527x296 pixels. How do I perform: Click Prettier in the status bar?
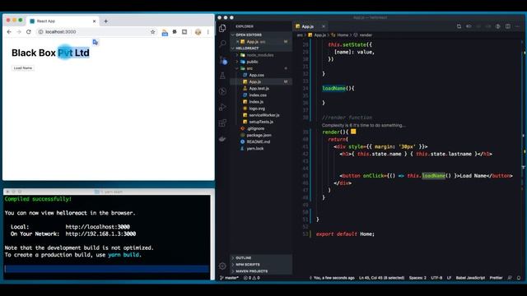[x=496, y=278]
